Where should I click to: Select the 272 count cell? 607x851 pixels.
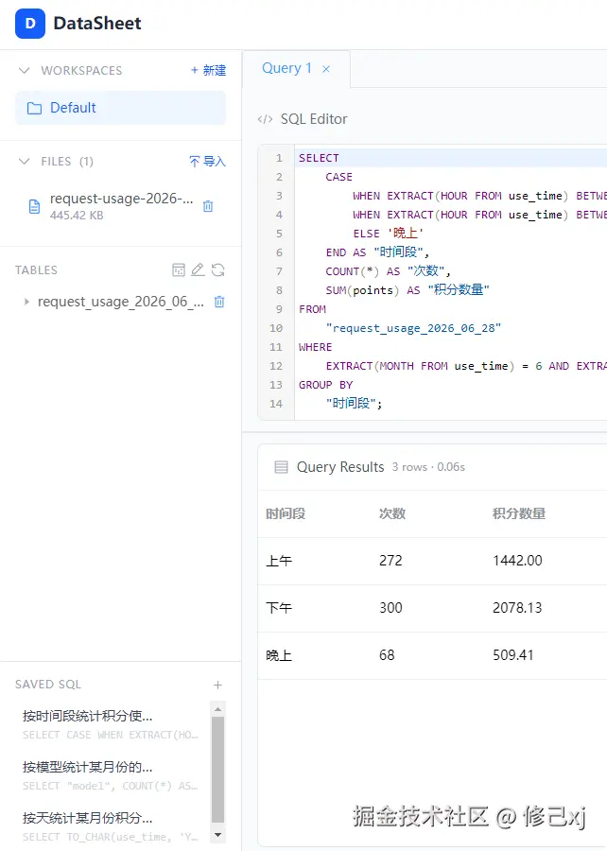click(x=390, y=561)
